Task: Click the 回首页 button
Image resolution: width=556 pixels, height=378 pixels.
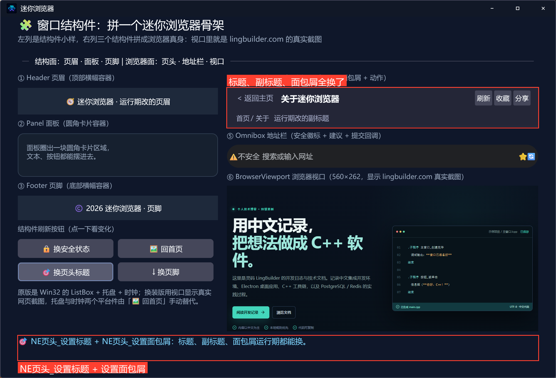Action: (x=166, y=248)
